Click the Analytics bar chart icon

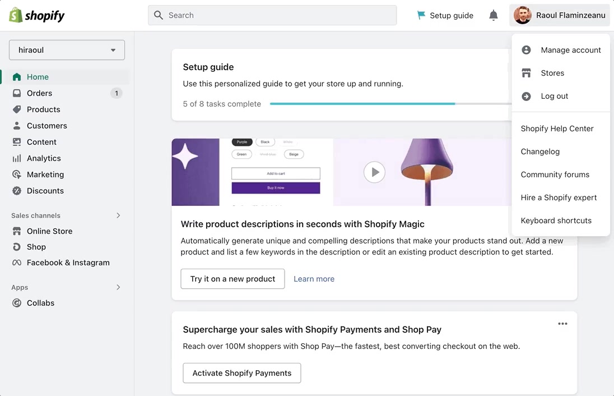17,158
